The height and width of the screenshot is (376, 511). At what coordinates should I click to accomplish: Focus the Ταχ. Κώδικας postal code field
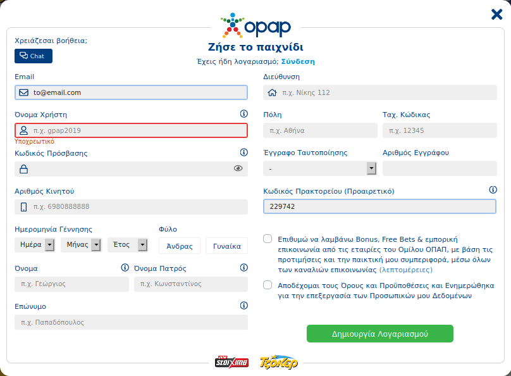click(440, 130)
